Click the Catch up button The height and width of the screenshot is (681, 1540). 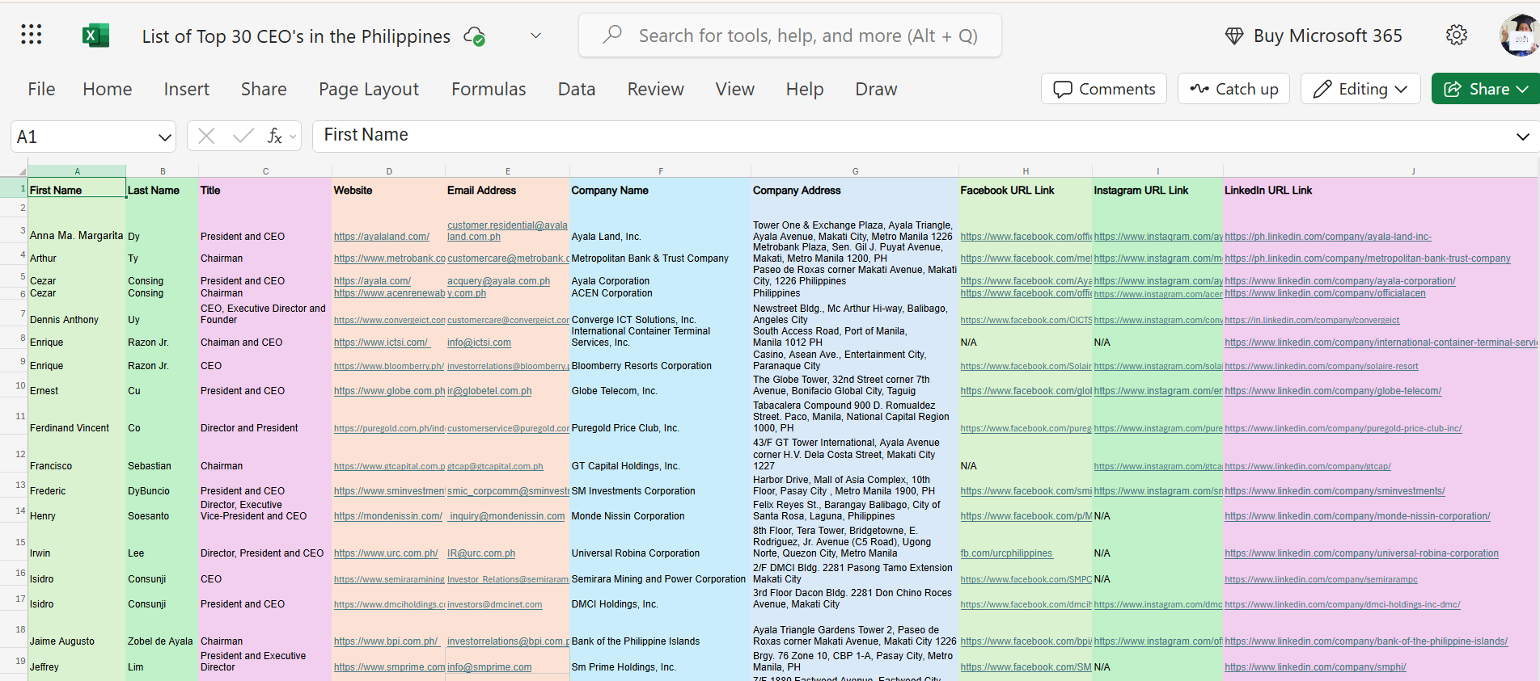point(1233,89)
